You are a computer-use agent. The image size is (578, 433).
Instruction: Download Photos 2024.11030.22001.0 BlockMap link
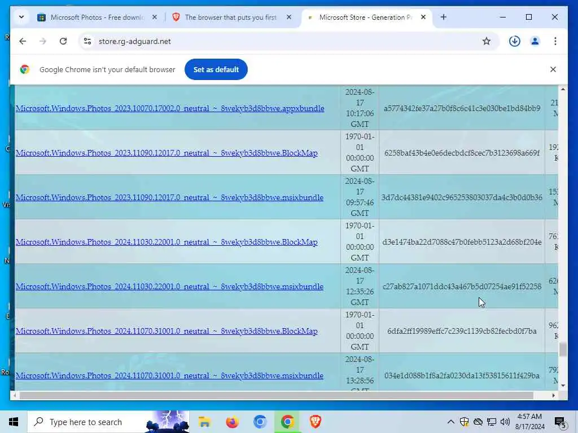(x=167, y=242)
